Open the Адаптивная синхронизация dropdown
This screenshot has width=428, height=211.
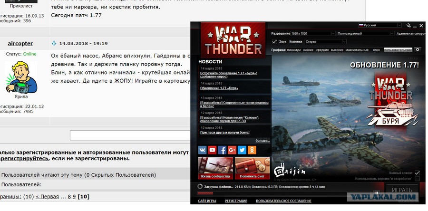410,34
